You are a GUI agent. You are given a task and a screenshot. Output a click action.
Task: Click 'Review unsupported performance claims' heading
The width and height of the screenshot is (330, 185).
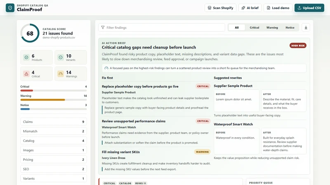coord(134,121)
